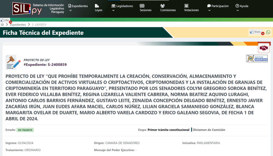Open the Sesiones section
The width and height of the screenshot is (273, 156).
(146, 8)
